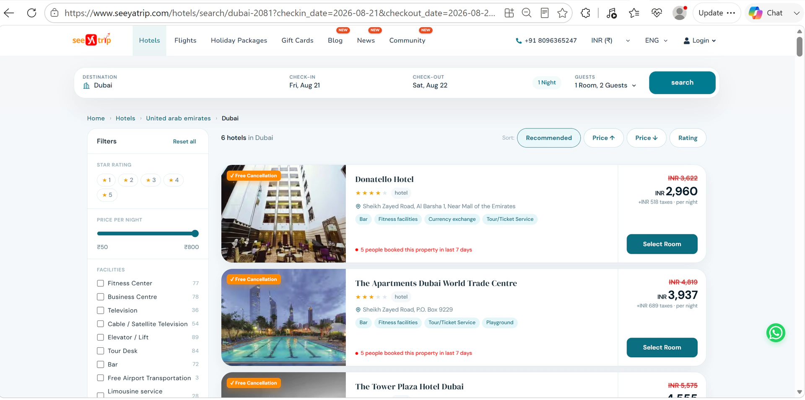Sort by Price ascending
This screenshot has height=400, width=805.
(x=604, y=138)
